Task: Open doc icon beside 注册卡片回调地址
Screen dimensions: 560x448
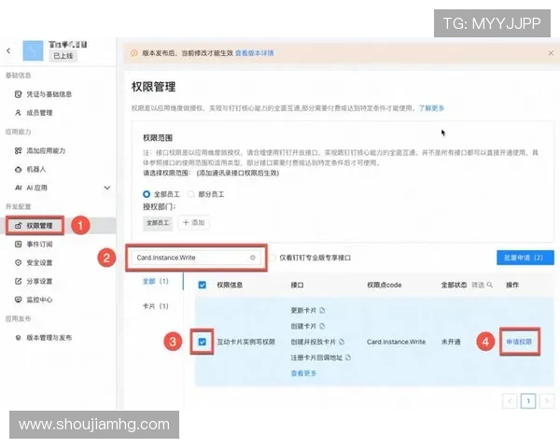Action: click(x=348, y=357)
